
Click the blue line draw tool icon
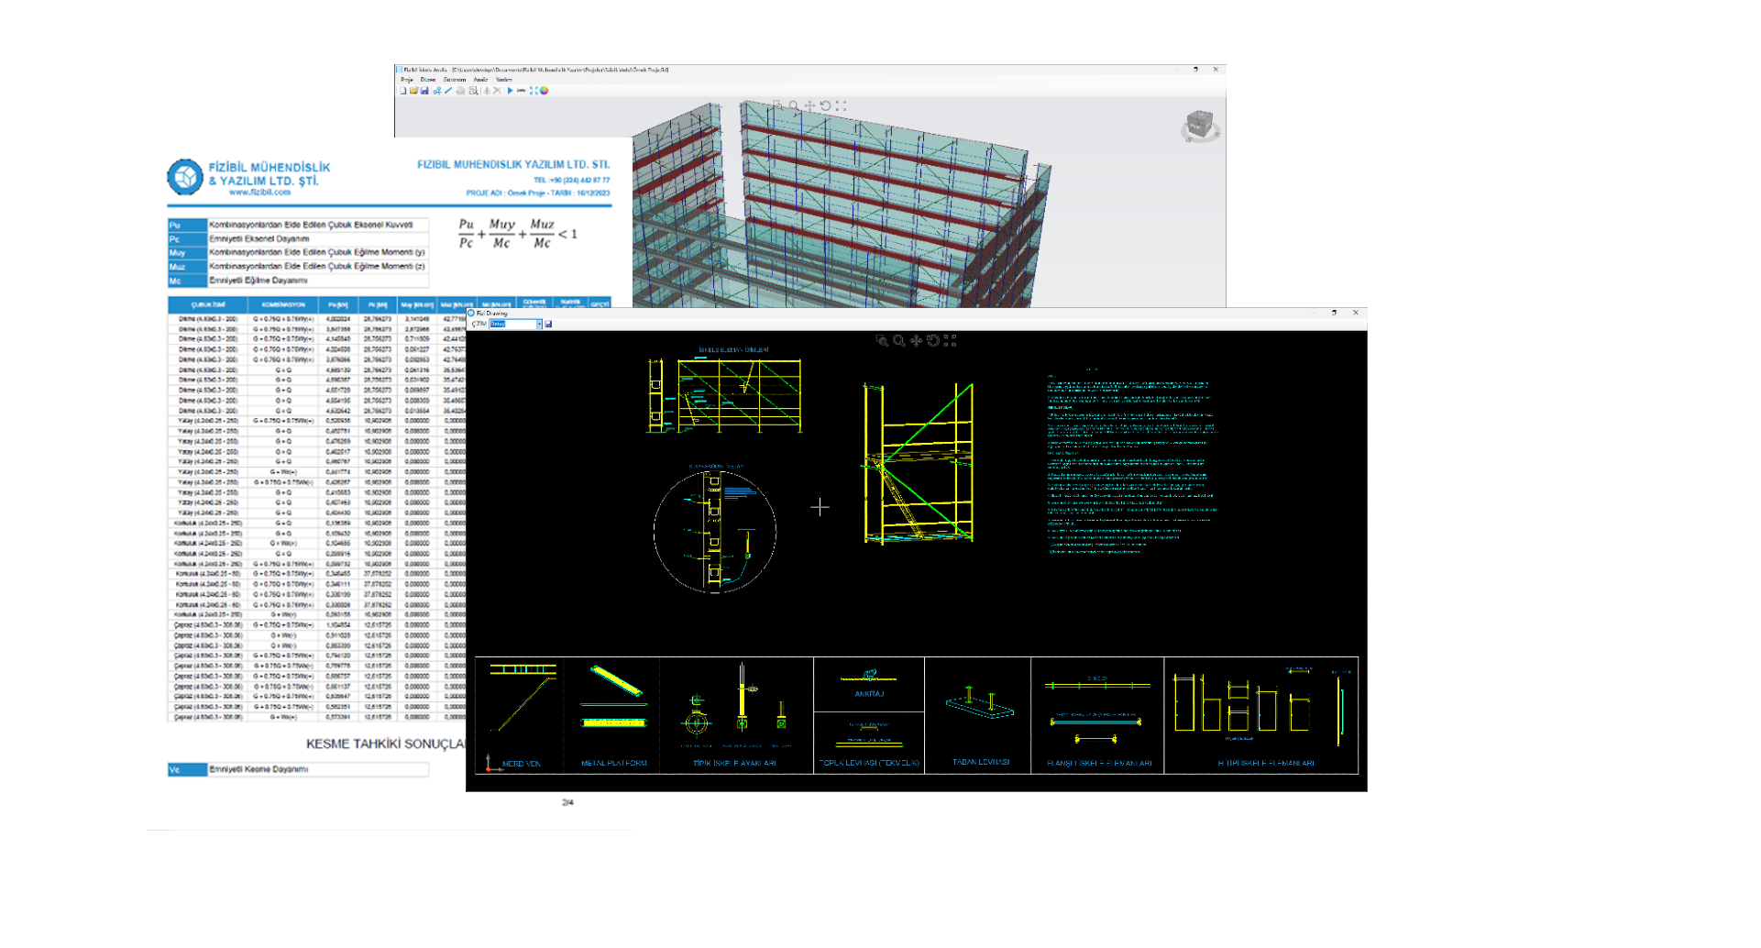(448, 91)
